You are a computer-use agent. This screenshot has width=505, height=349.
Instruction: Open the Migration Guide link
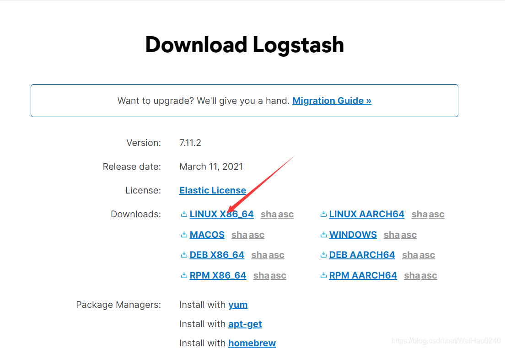pos(332,101)
